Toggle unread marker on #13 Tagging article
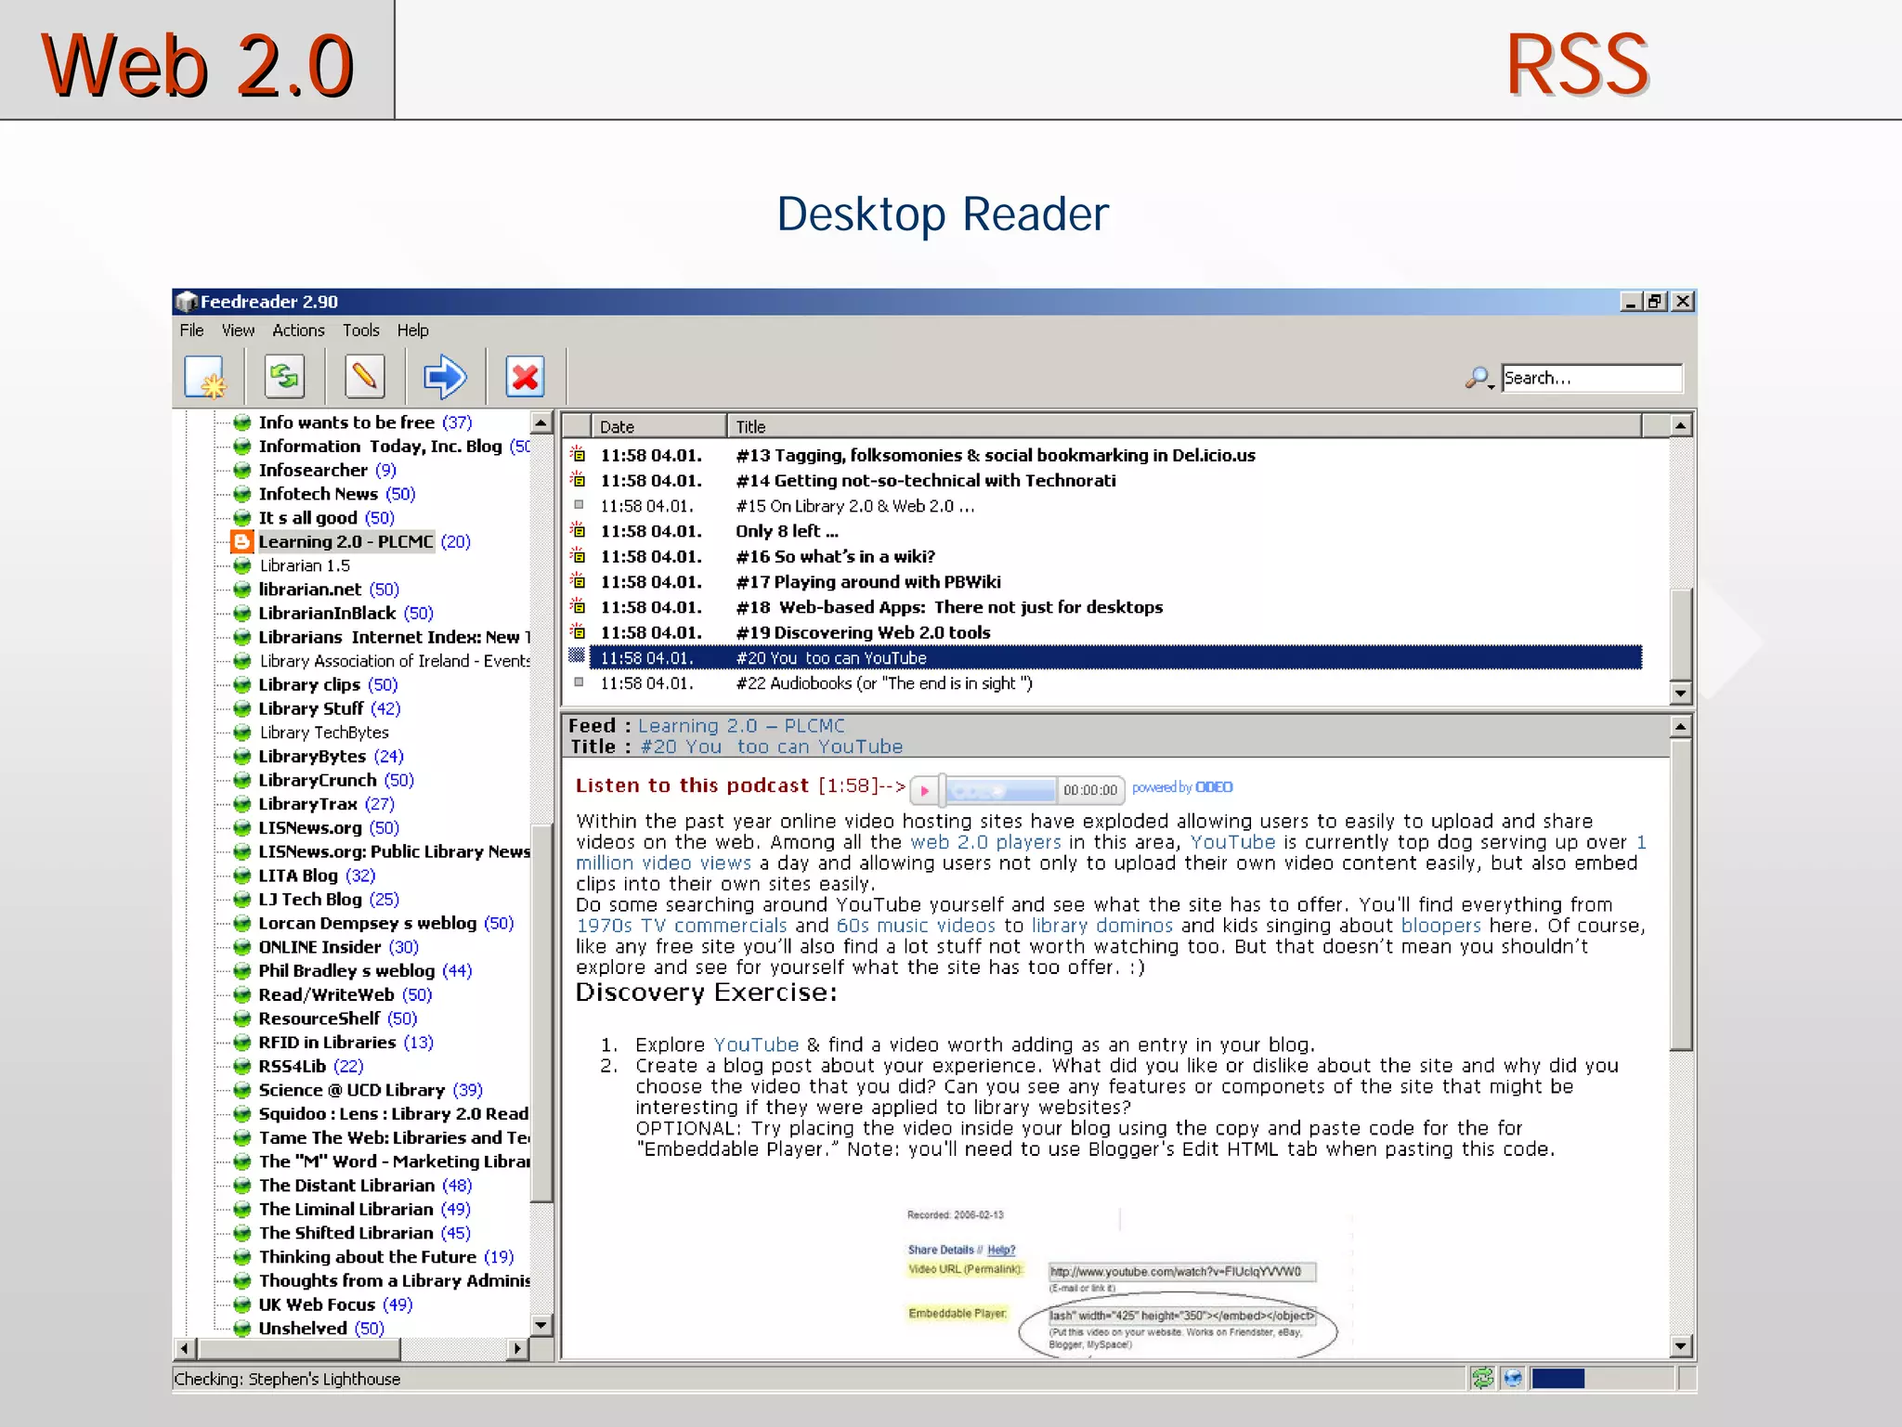The width and height of the screenshot is (1902, 1427). [x=578, y=454]
